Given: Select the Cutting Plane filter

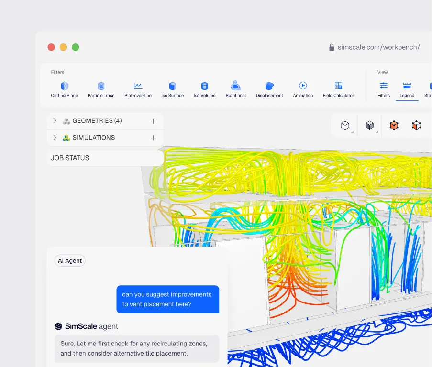Looking at the screenshot, I should pos(64,90).
